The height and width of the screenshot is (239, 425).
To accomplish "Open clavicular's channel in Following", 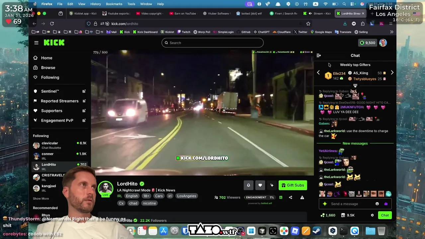I will tap(60, 145).
